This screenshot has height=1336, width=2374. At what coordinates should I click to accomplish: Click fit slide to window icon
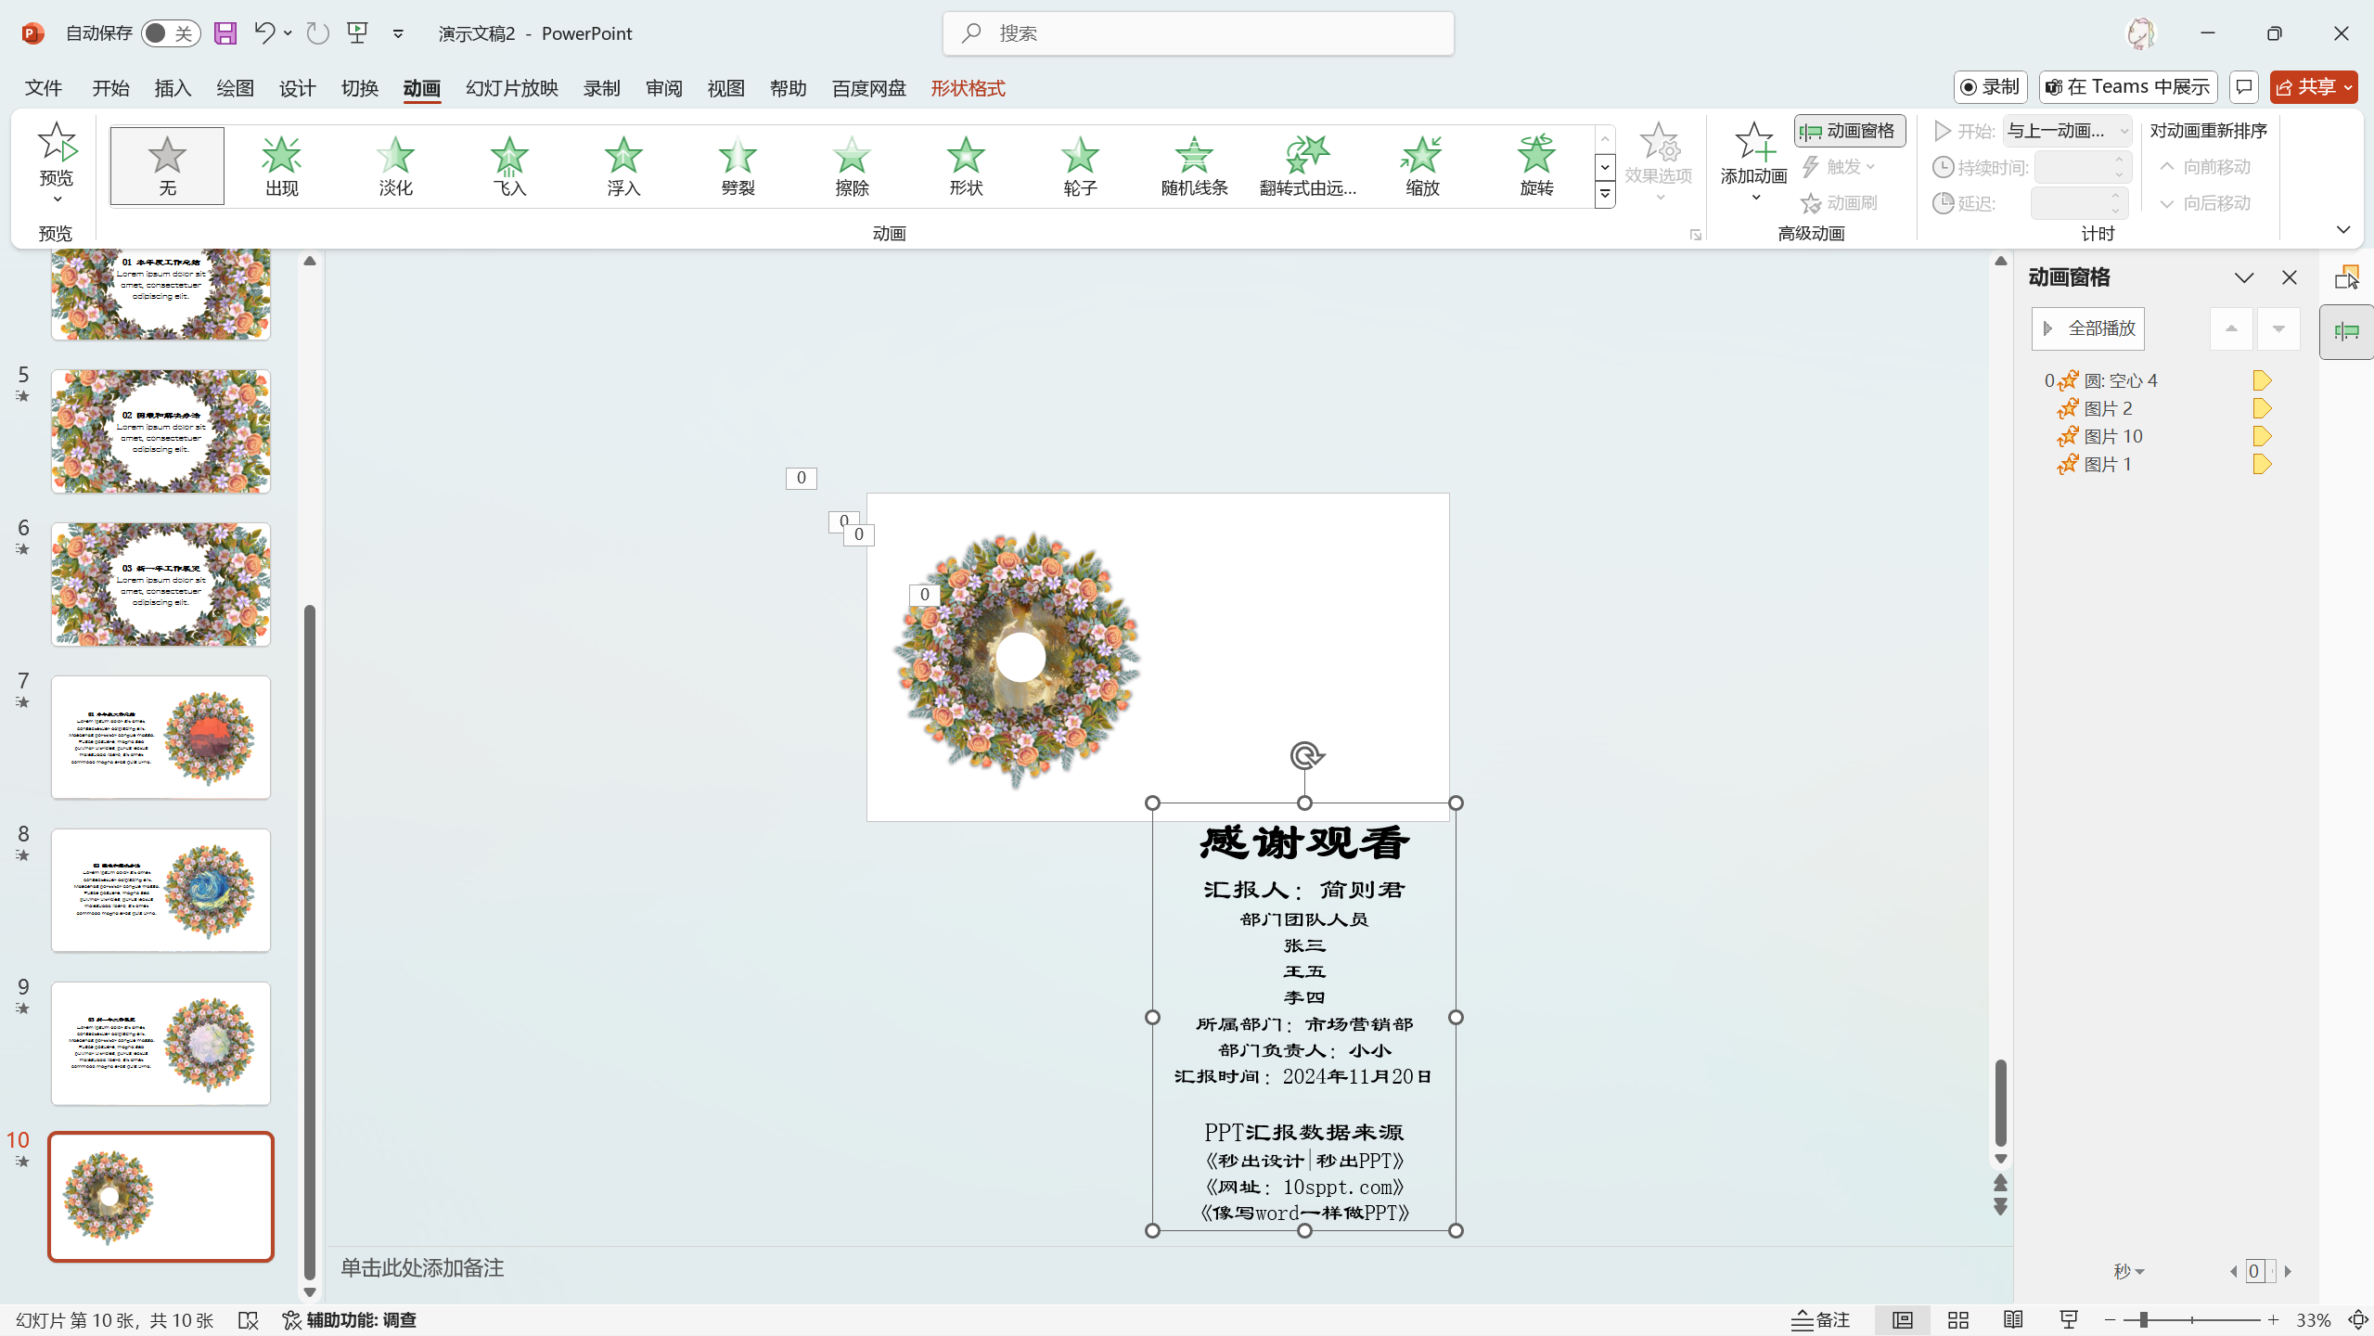click(2357, 1319)
